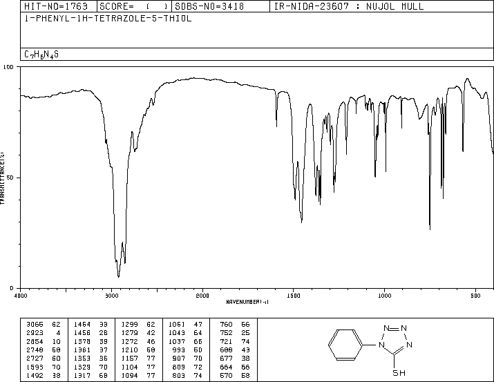Select peak table entry 677
The width and height of the screenshot is (494, 382).
[x=226, y=359]
